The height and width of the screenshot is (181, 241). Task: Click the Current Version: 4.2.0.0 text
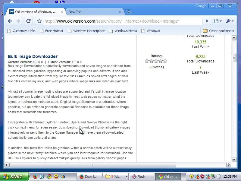(25, 62)
